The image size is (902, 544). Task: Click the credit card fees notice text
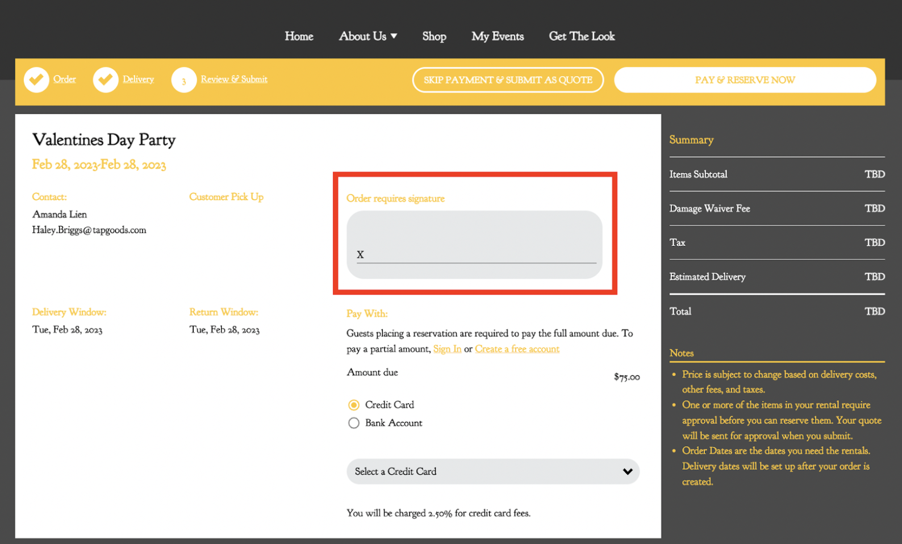coord(439,513)
